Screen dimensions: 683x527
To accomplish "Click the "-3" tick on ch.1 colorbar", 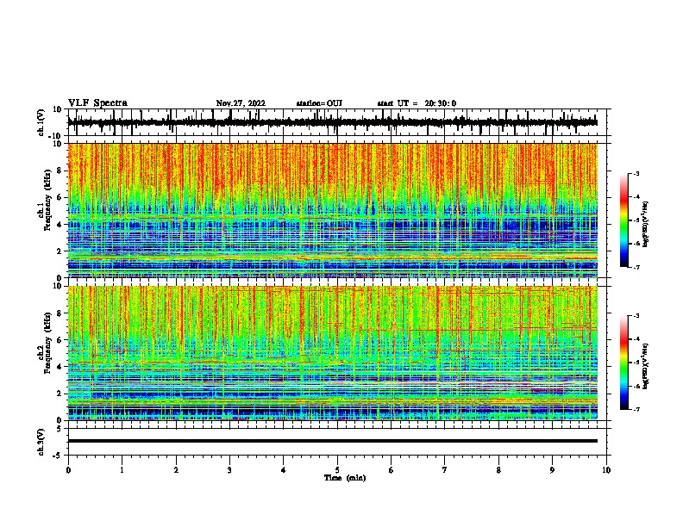I will point(636,173).
